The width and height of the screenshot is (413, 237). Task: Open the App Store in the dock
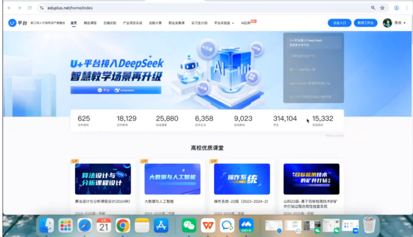[x=161, y=225]
